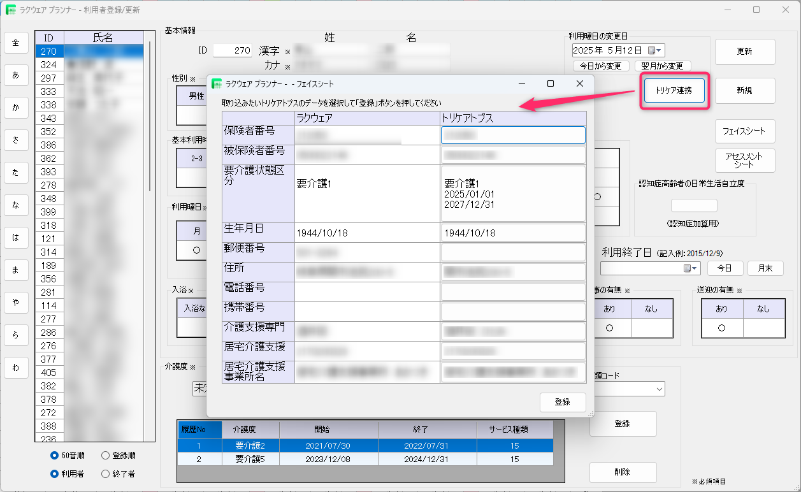Set 利用終了日 using the 今日 button
This screenshot has height=492, width=801.
(725, 268)
